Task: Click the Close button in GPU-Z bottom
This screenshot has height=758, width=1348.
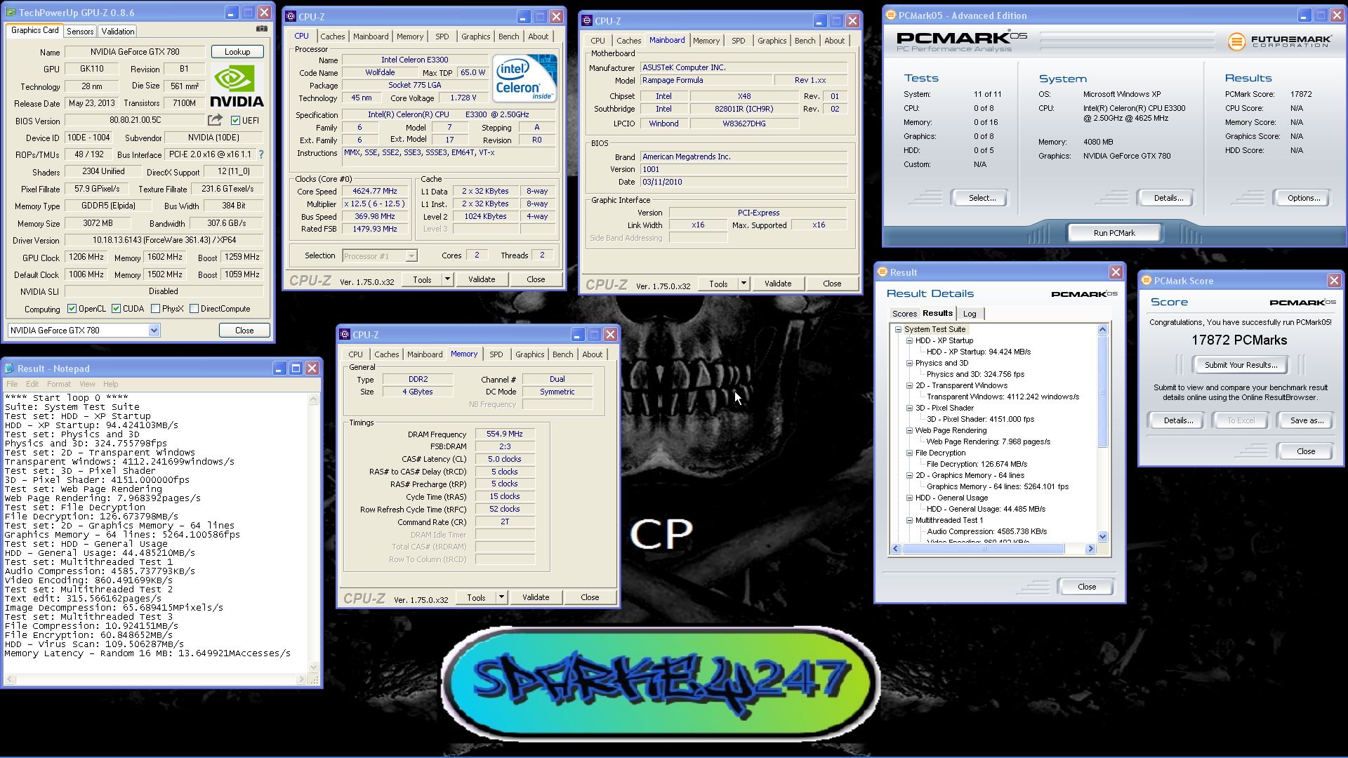Action: point(244,331)
